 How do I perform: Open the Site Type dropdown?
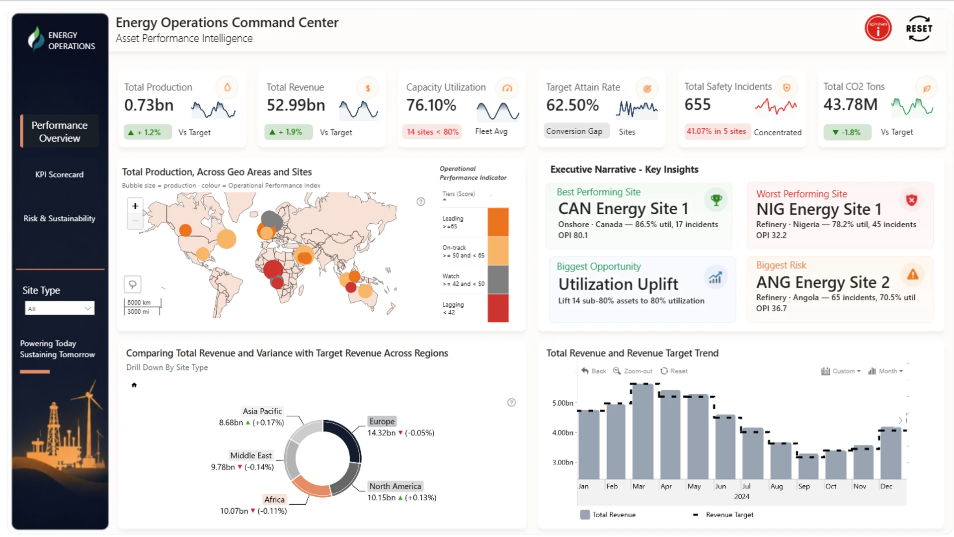pyautogui.click(x=60, y=308)
